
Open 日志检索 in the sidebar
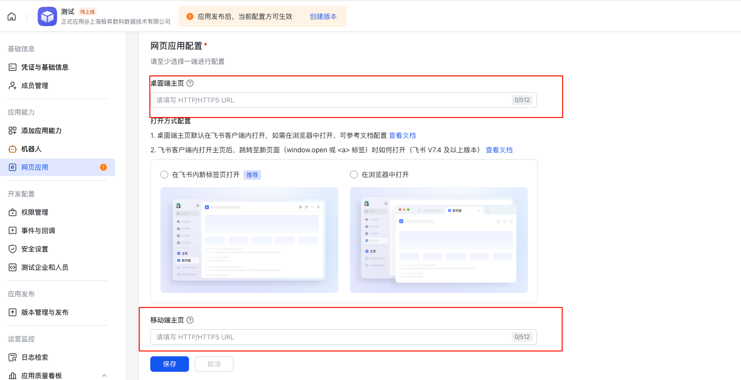[34, 357]
